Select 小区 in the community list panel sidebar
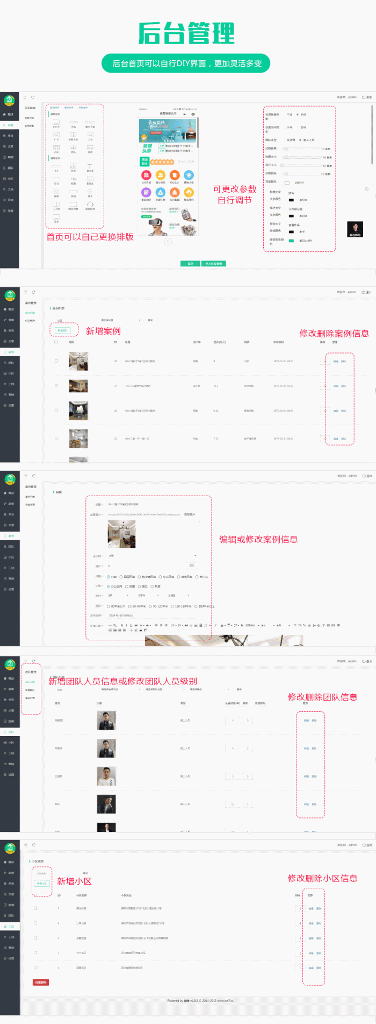This screenshot has height=1024, width=376. click(x=10, y=926)
